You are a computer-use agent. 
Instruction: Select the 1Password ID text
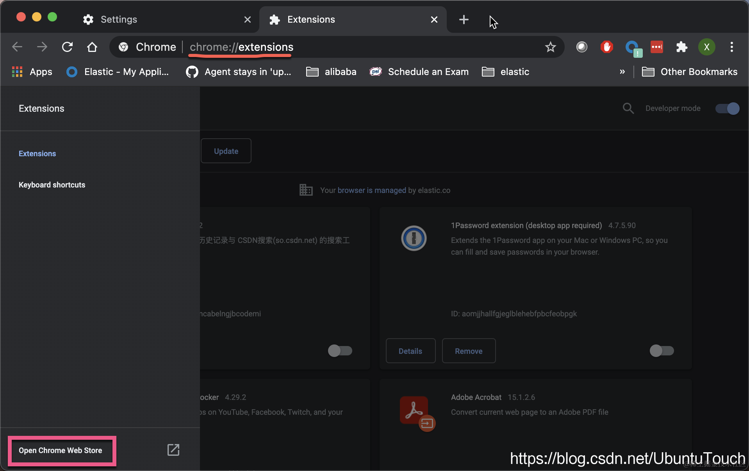tap(514, 314)
